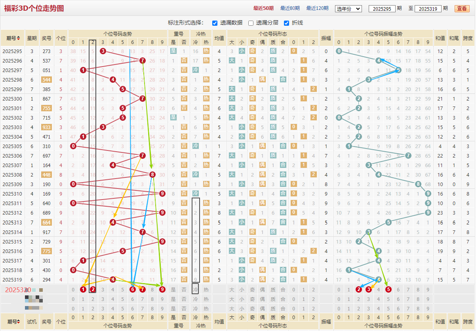Enable the 遗漏分层 checkbox
The width and height of the screenshot is (476, 331).
[251, 23]
